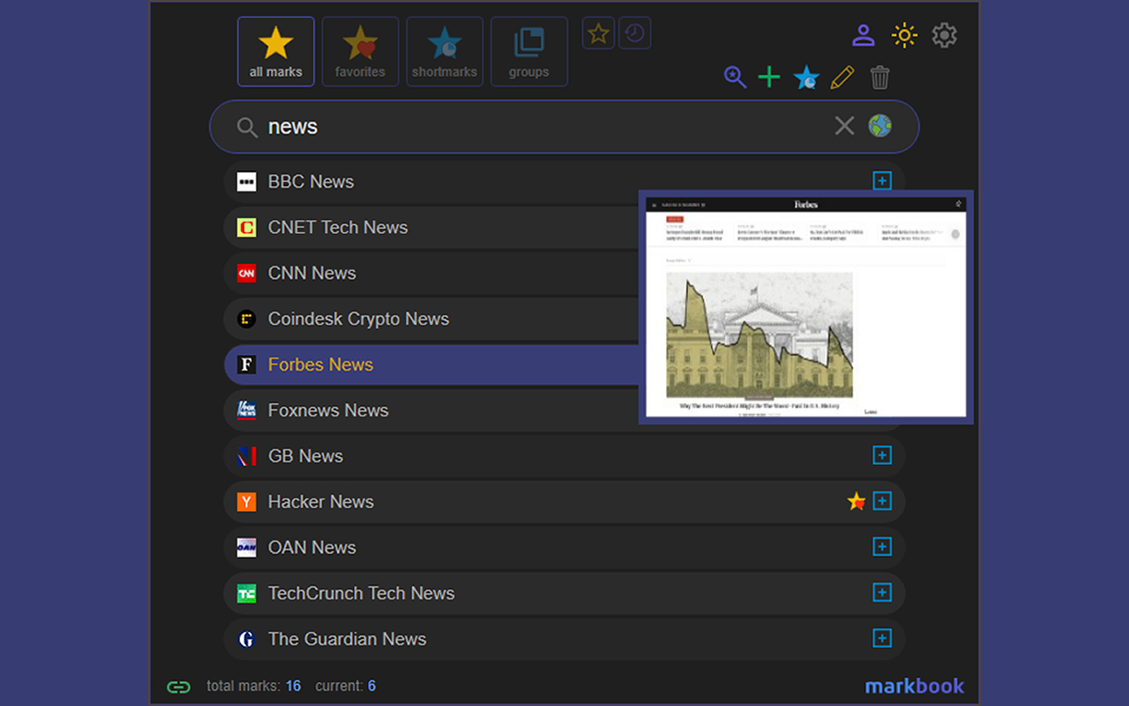Viewport: 1129px width, 706px height.
Task: Expand the plus box on BBC News
Action: (881, 181)
